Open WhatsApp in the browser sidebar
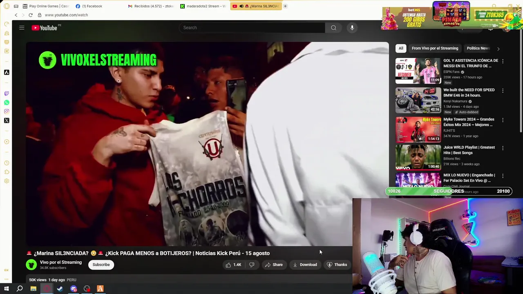 click(x=7, y=102)
